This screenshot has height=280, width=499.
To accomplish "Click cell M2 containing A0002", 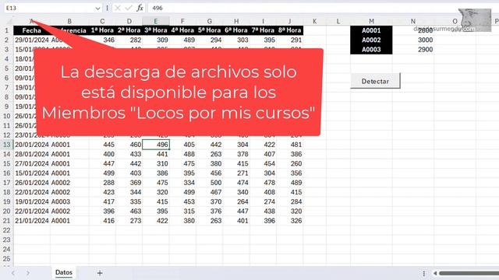I will pyautogui.click(x=371, y=40).
